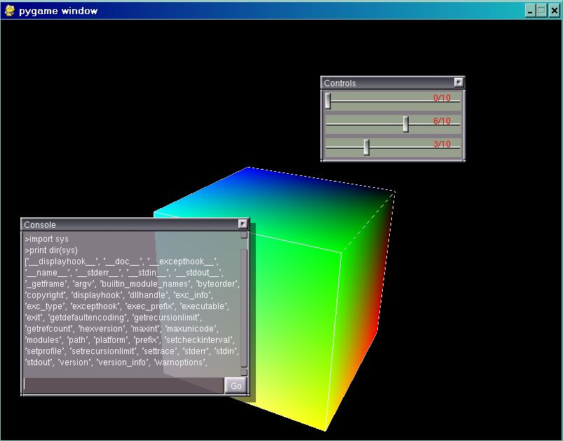Click the Console command input field
Image resolution: width=563 pixels, height=441 pixels.
pos(123,386)
